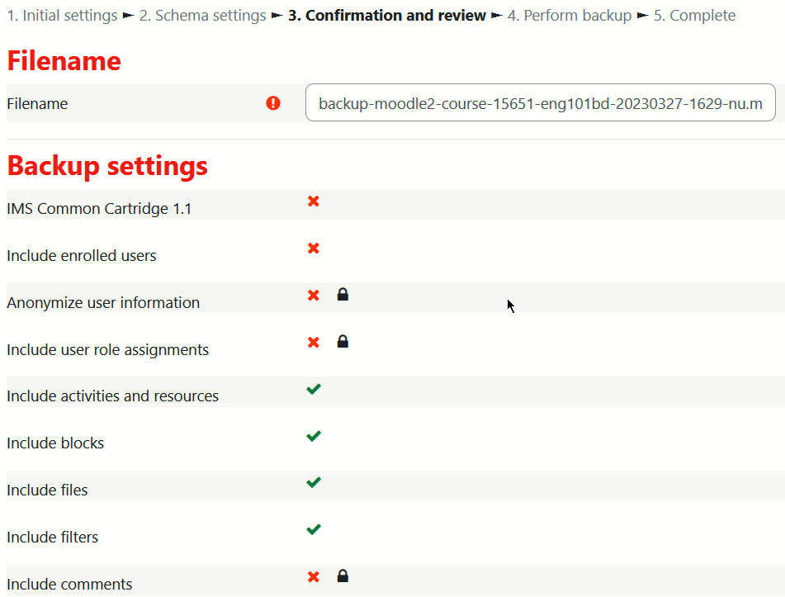Select step 2. Schema settings
This screenshot has width=785, height=597.
click(x=202, y=16)
